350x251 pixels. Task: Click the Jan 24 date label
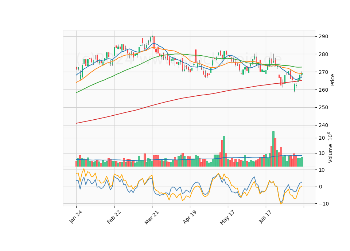75,217
